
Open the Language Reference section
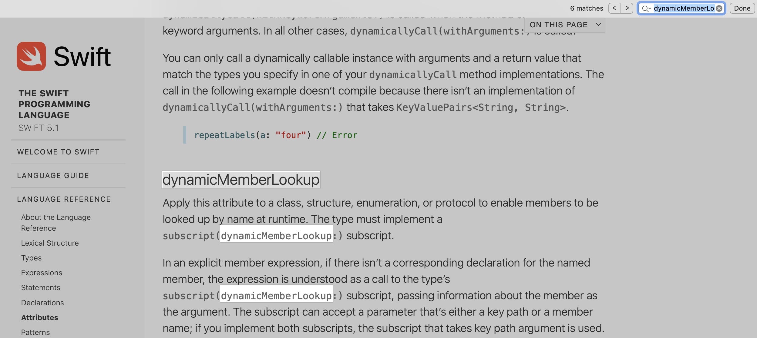coord(64,199)
